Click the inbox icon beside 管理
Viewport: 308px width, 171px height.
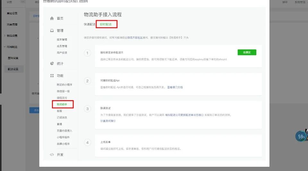point(52,31)
